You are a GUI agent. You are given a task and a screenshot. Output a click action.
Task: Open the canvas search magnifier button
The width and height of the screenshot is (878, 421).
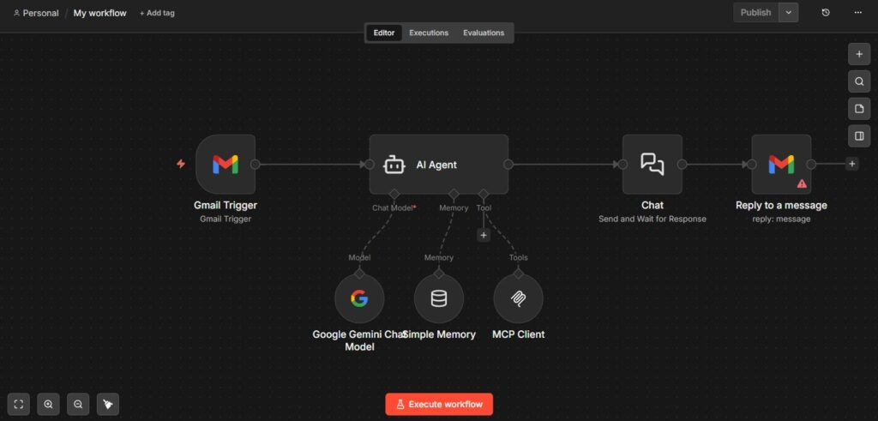(859, 81)
